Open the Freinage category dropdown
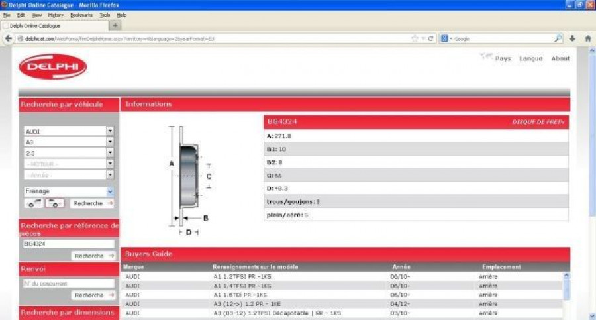The height and width of the screenshot is (320, 596). pyautogui.click(x=109, y=191)
